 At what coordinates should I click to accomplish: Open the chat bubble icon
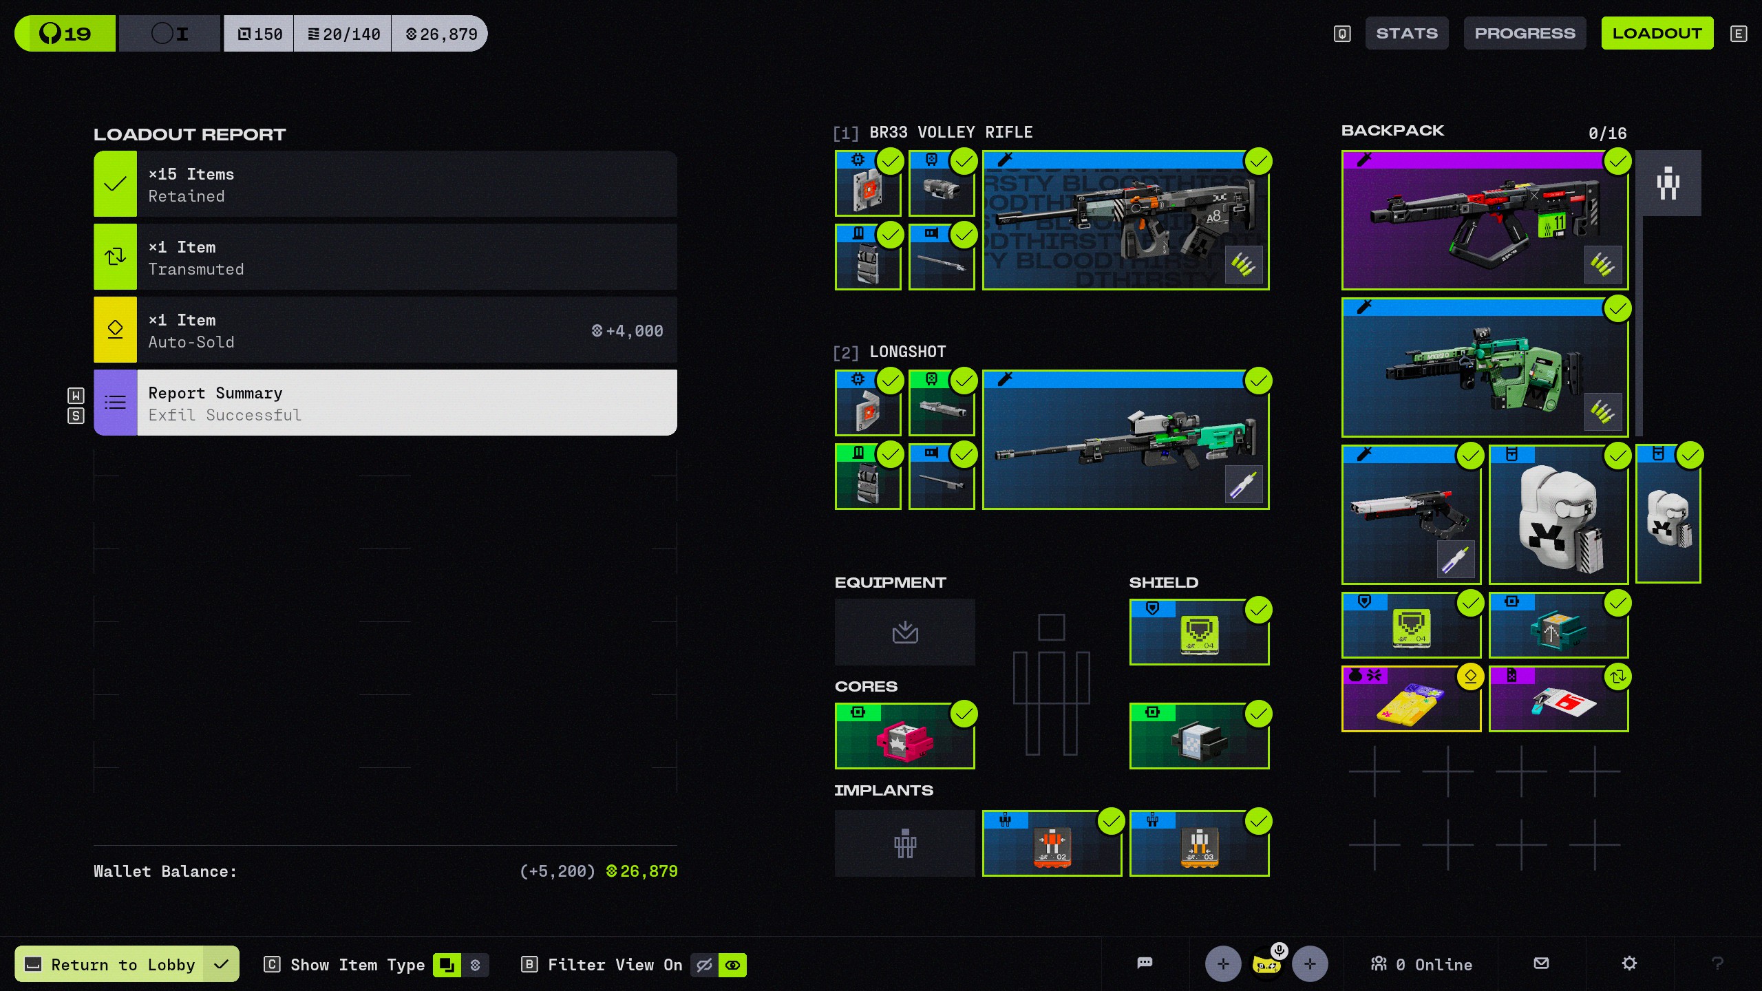(x=1145, y=963)
